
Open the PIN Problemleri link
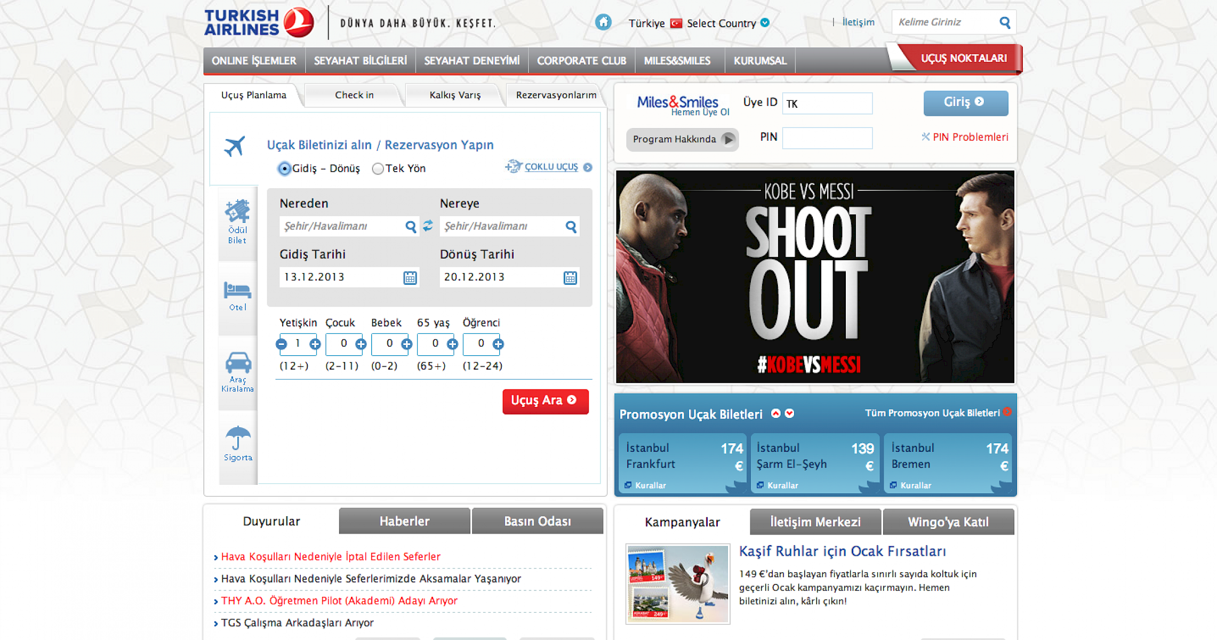(x=970, y=137)
